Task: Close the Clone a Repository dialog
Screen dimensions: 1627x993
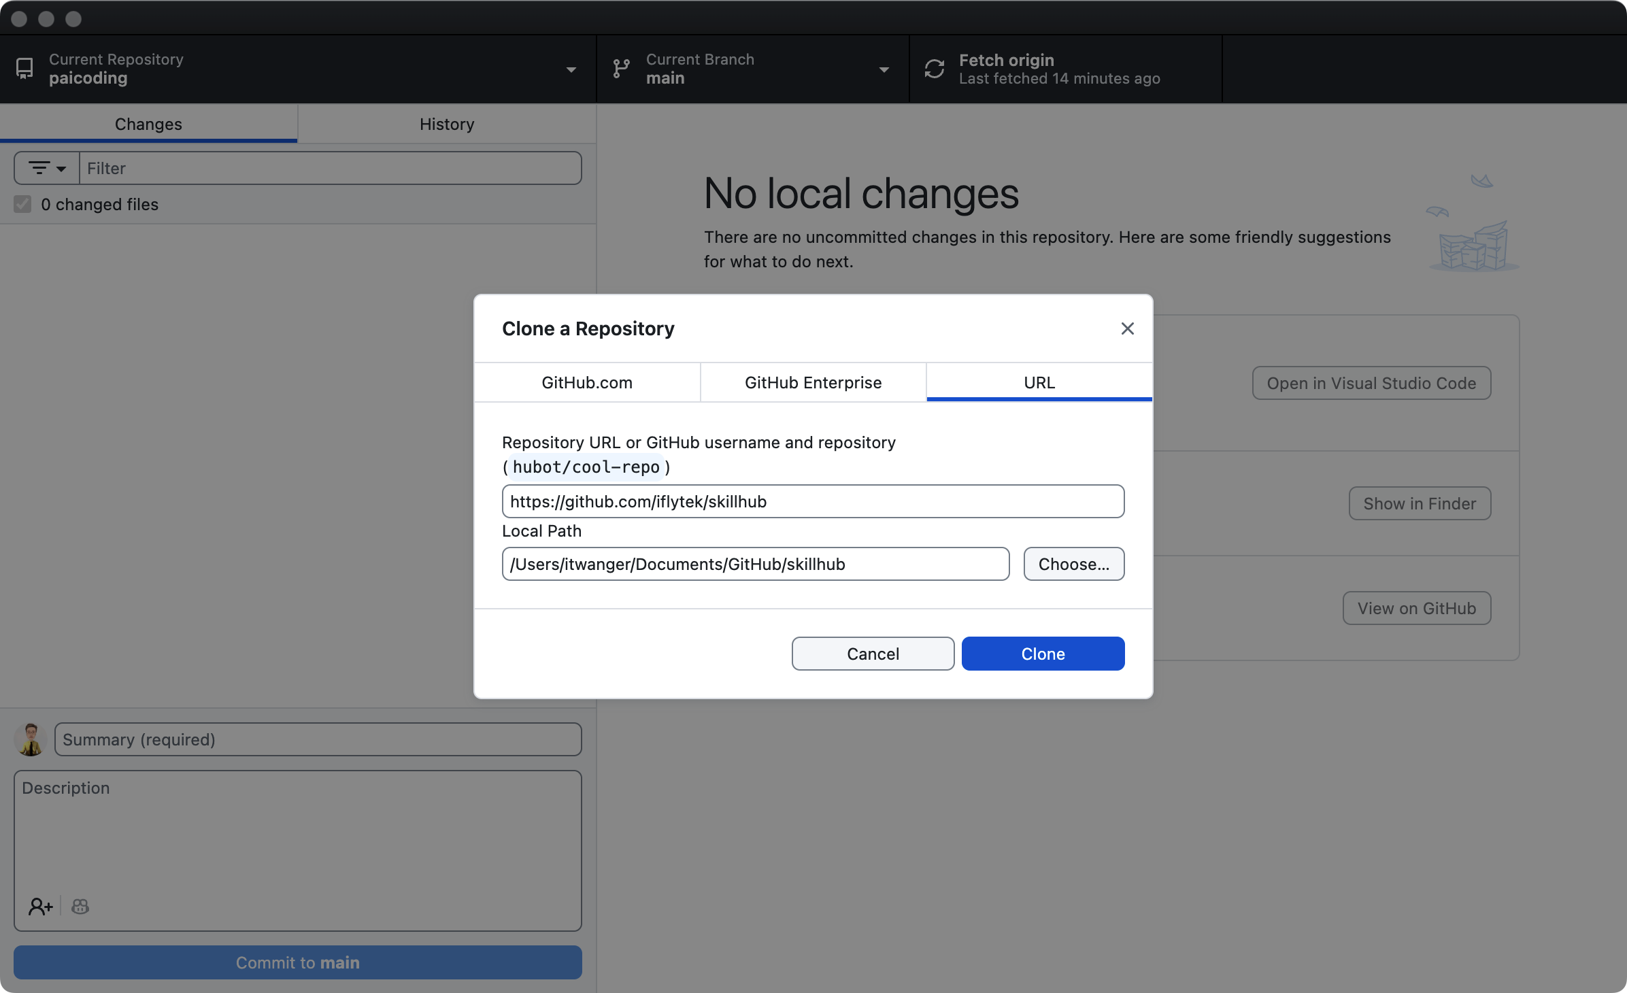Action: pos(1127,329)
